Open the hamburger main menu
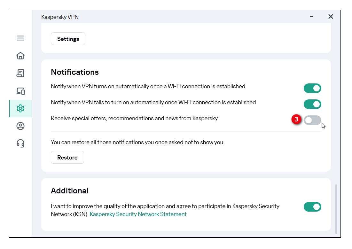This screenshot has height=249, width=352. point(20,38)
